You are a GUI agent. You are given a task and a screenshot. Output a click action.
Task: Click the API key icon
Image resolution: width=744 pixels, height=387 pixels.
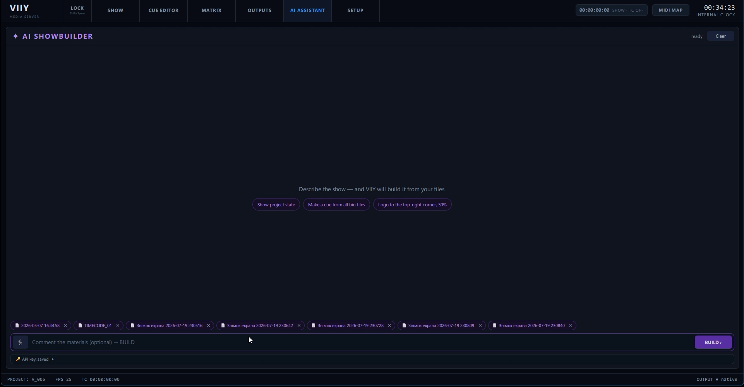click(x=18, y=360)
